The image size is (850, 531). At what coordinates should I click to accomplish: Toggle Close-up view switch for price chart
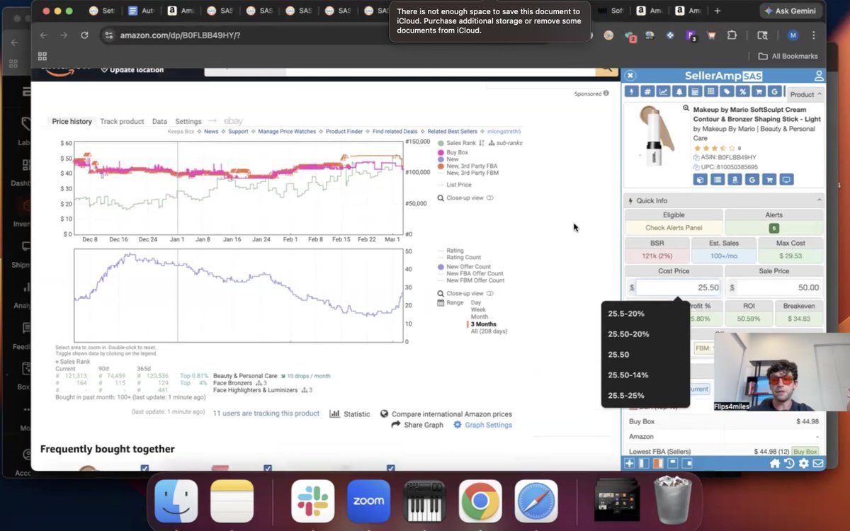(x=489, y=198)
